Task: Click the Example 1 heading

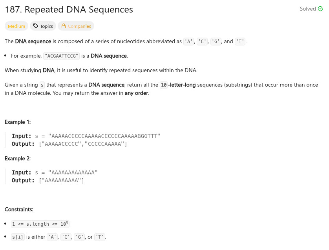Action: tap(18, 122)
